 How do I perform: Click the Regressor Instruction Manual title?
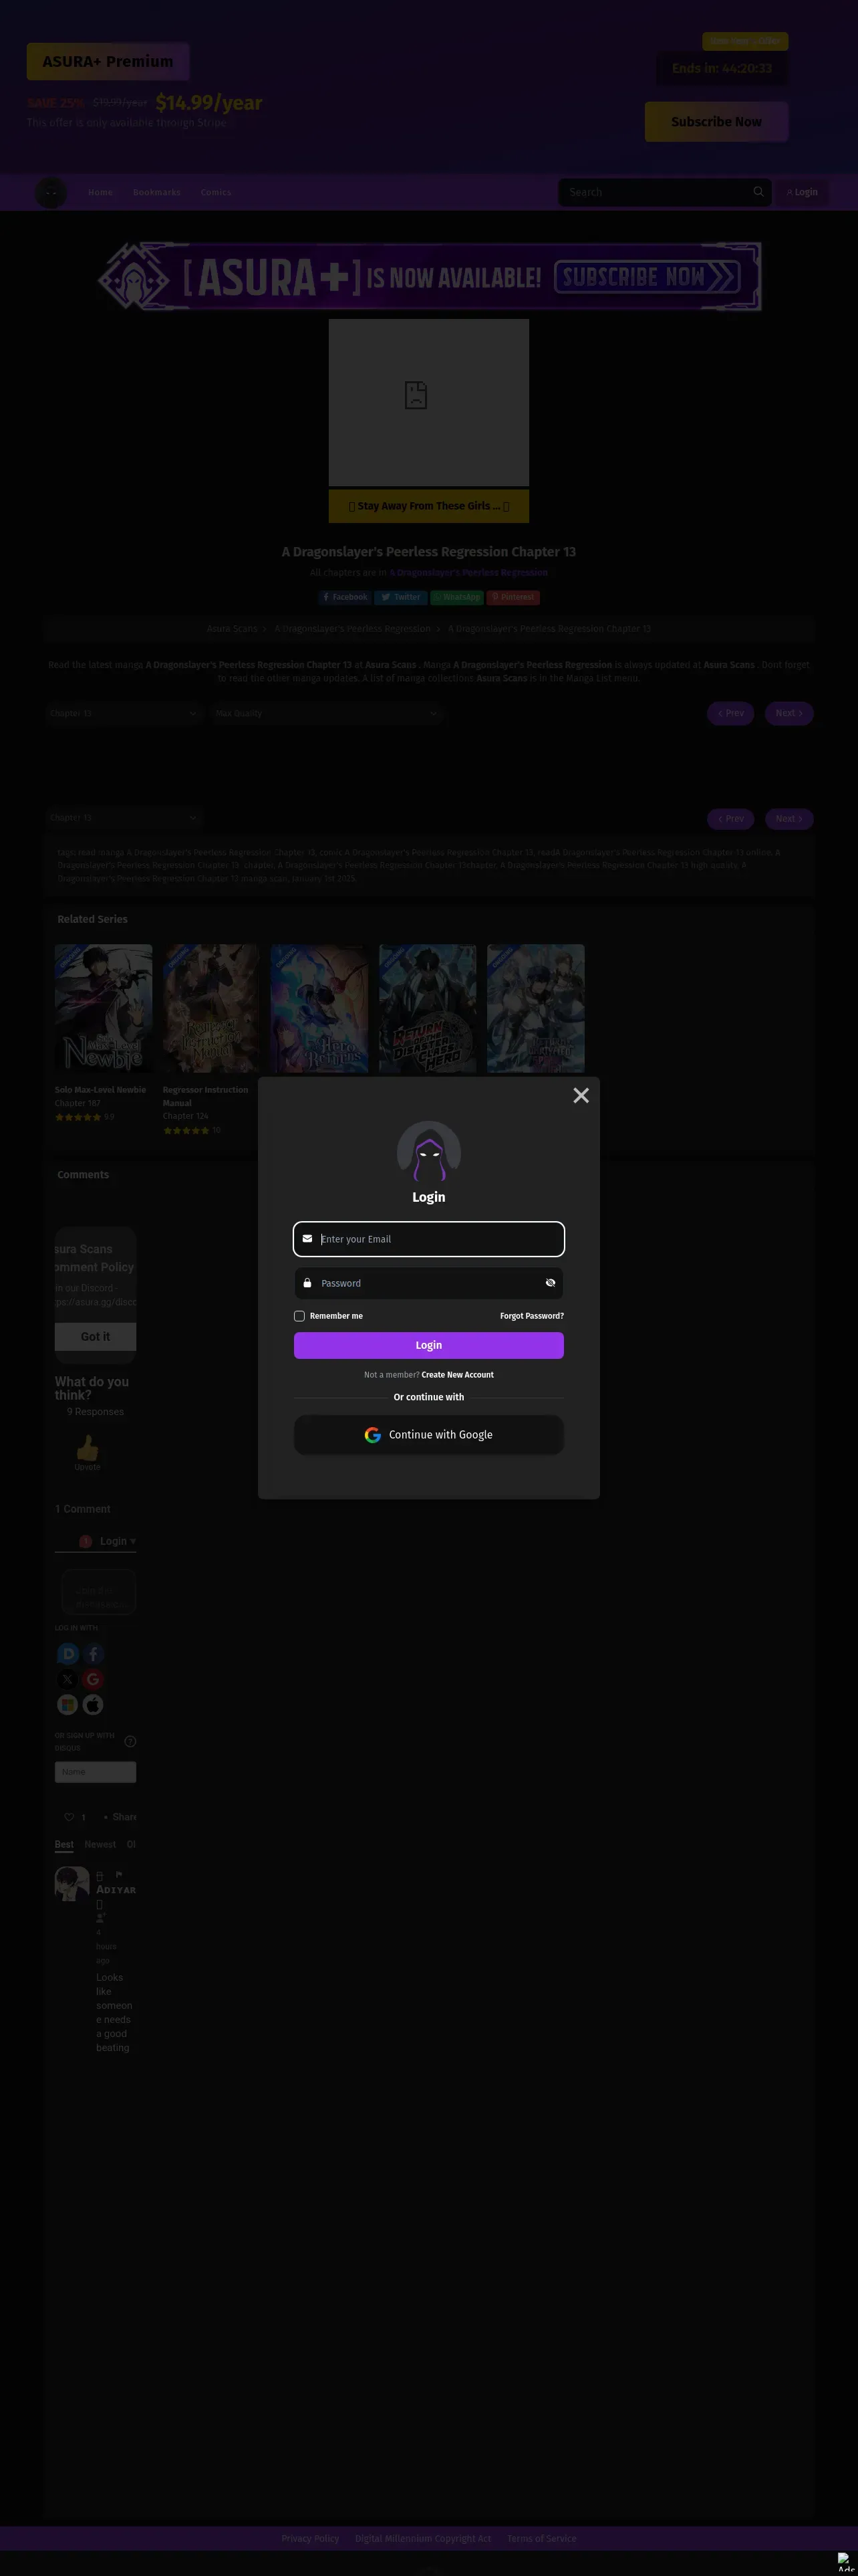[x=204, y=1096]
